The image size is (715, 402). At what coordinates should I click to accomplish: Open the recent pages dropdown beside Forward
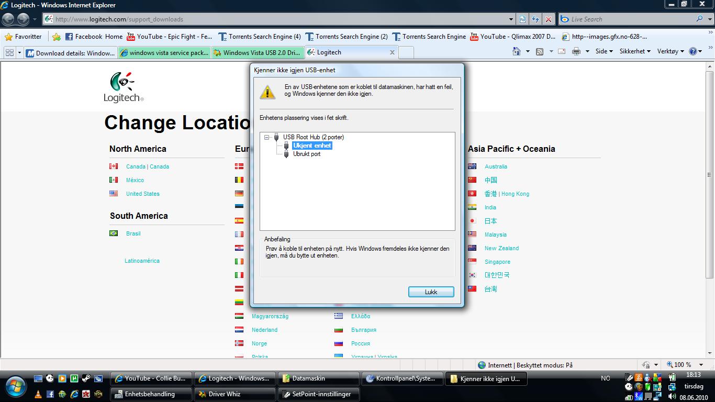[x=35, y=19]
